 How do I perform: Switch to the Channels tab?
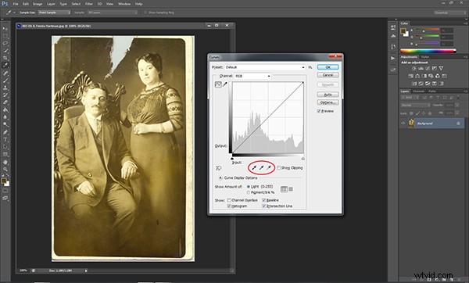click(418, 91)
